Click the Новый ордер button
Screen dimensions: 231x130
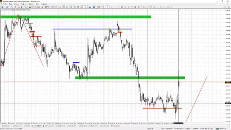click(34, 7)
